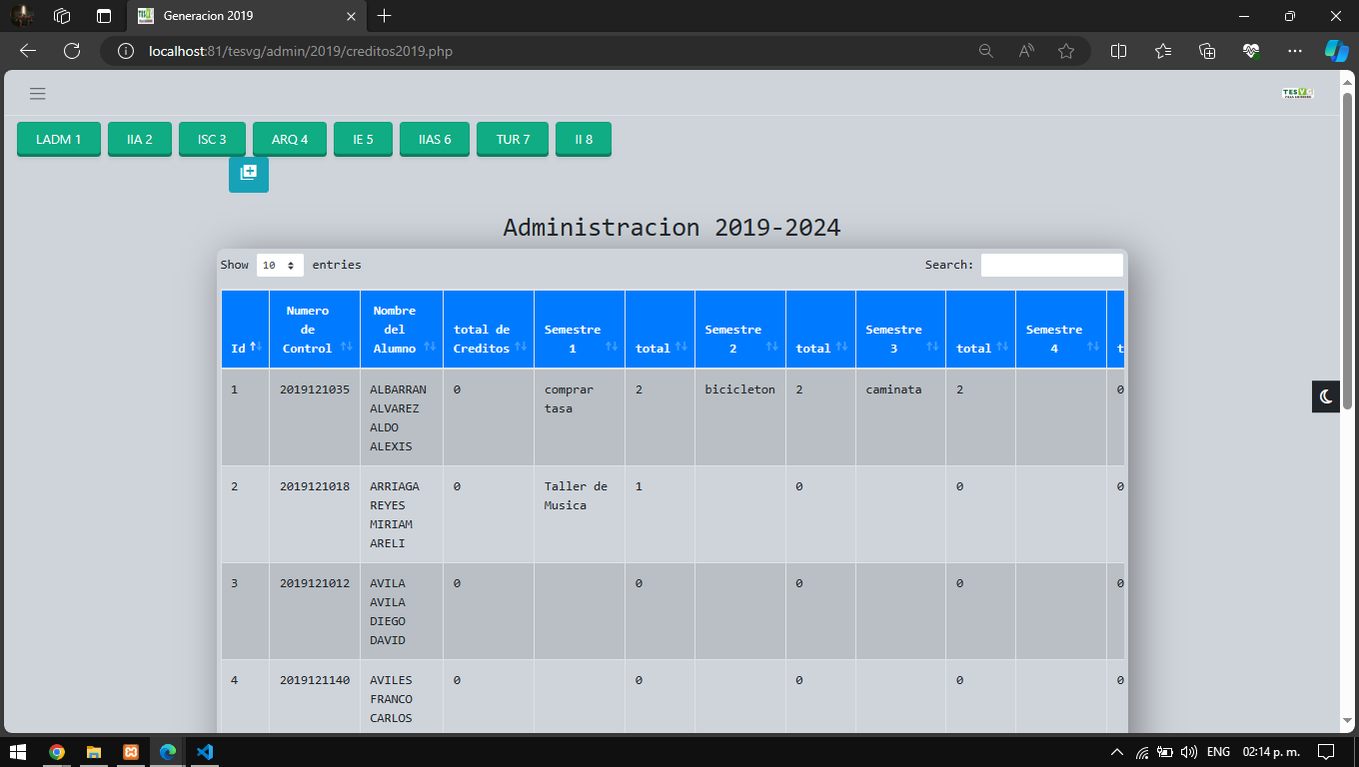Open the volume control in tray

(x=1189, y=752)
